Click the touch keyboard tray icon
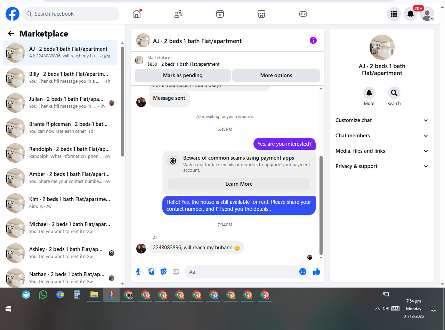This screenshot has width=445, height=330. [395, 308]
